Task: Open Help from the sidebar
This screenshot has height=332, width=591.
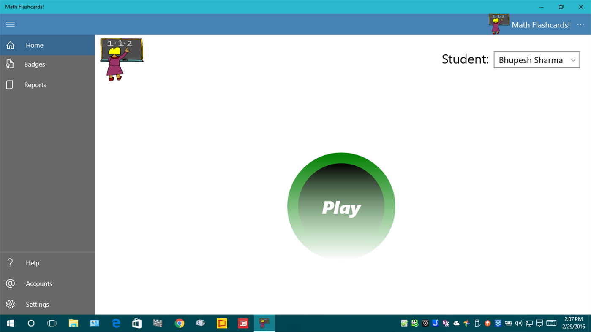Action: click(x=33, y=262)
